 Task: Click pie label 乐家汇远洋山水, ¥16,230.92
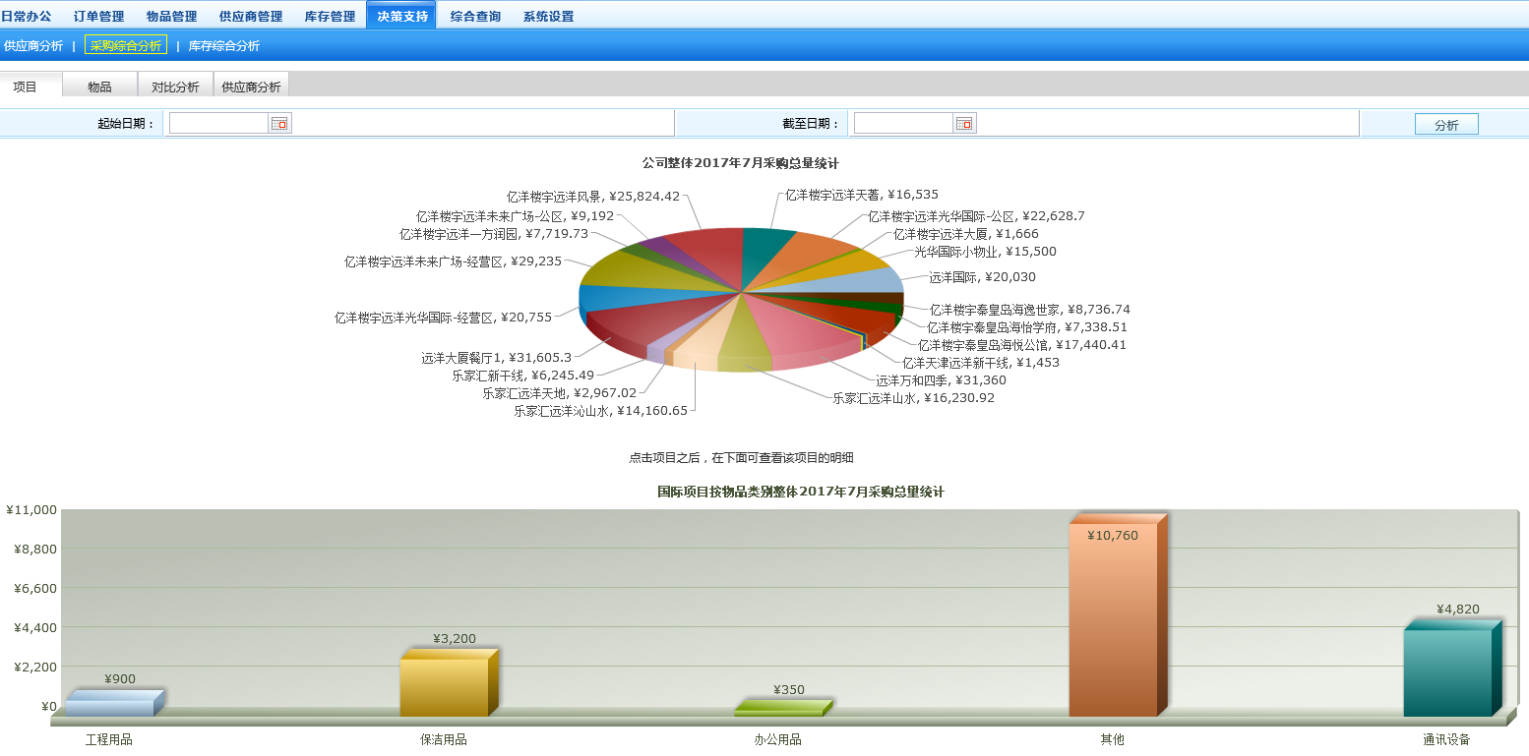pyautogui.click(x=914, y=398)
